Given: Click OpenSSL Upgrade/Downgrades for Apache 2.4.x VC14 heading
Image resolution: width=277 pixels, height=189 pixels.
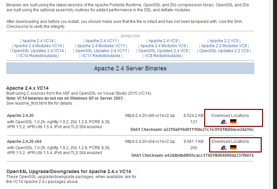Looking at the screenshot, I should click(x=69, y=171).
